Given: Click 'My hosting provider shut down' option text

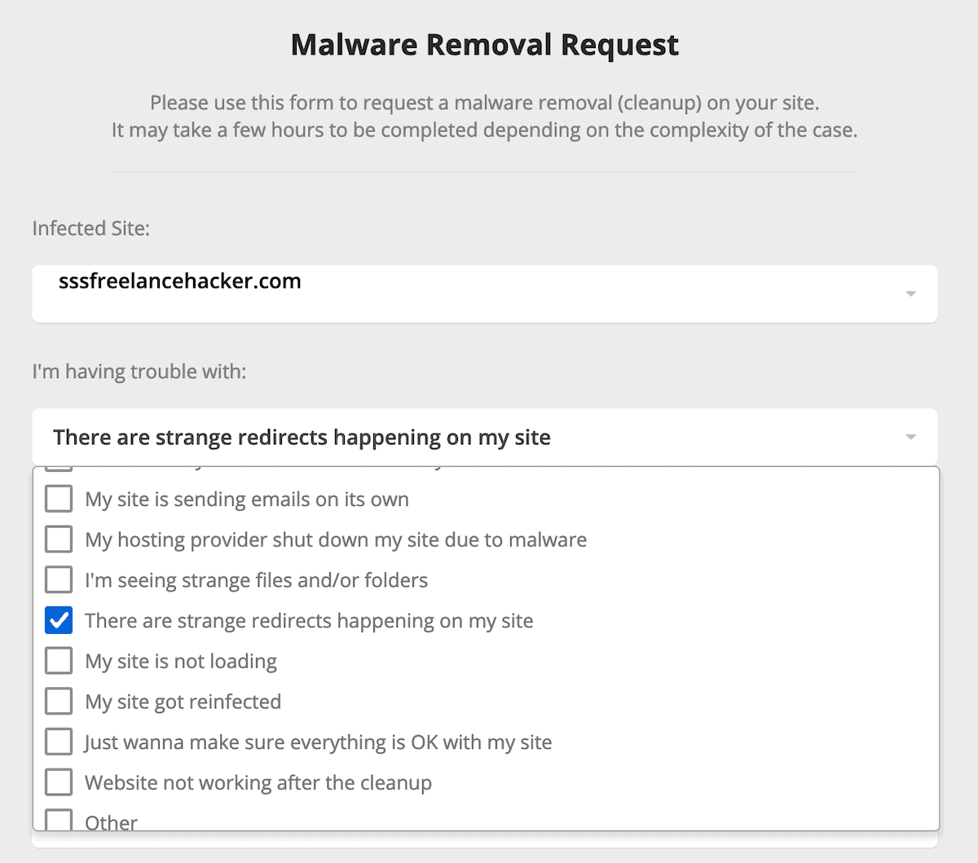Looking at the screenshot, I should click(336, 539).
